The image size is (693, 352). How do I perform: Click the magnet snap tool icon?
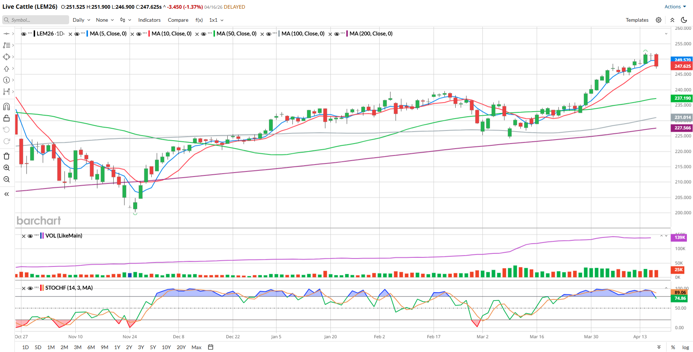tap(7, 106)
